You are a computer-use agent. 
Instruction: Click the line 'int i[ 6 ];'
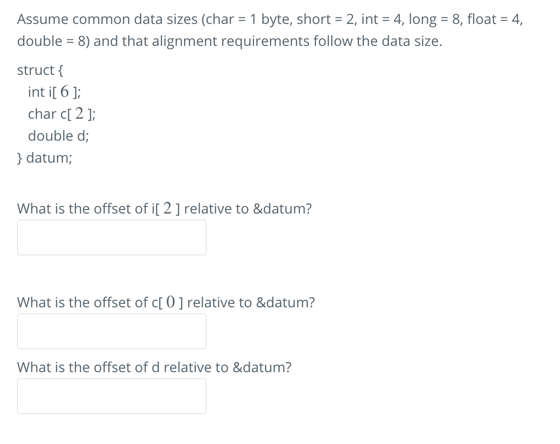(x=55, y=92)
